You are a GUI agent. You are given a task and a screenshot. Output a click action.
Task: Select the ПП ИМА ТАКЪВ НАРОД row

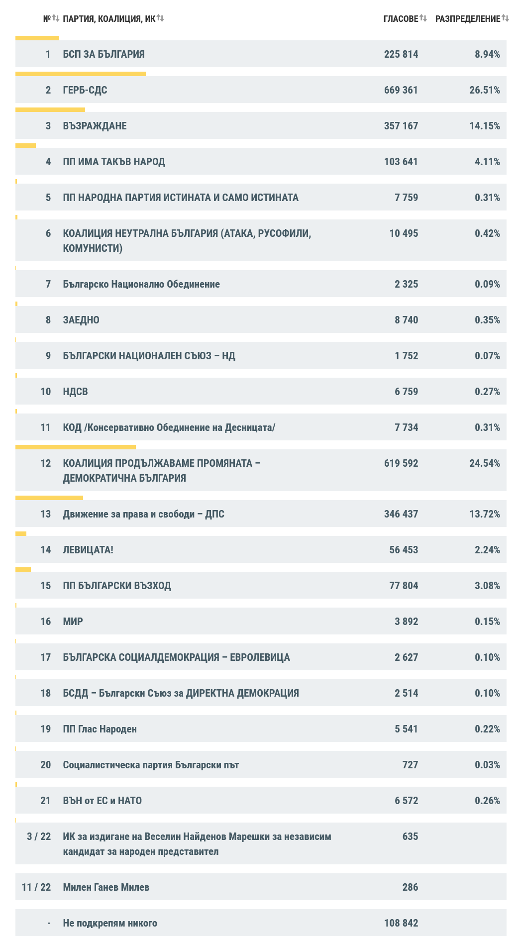[x=114, y=162]
